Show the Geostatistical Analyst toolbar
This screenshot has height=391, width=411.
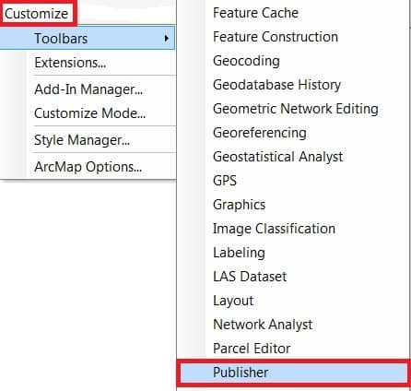click(294, 157)
